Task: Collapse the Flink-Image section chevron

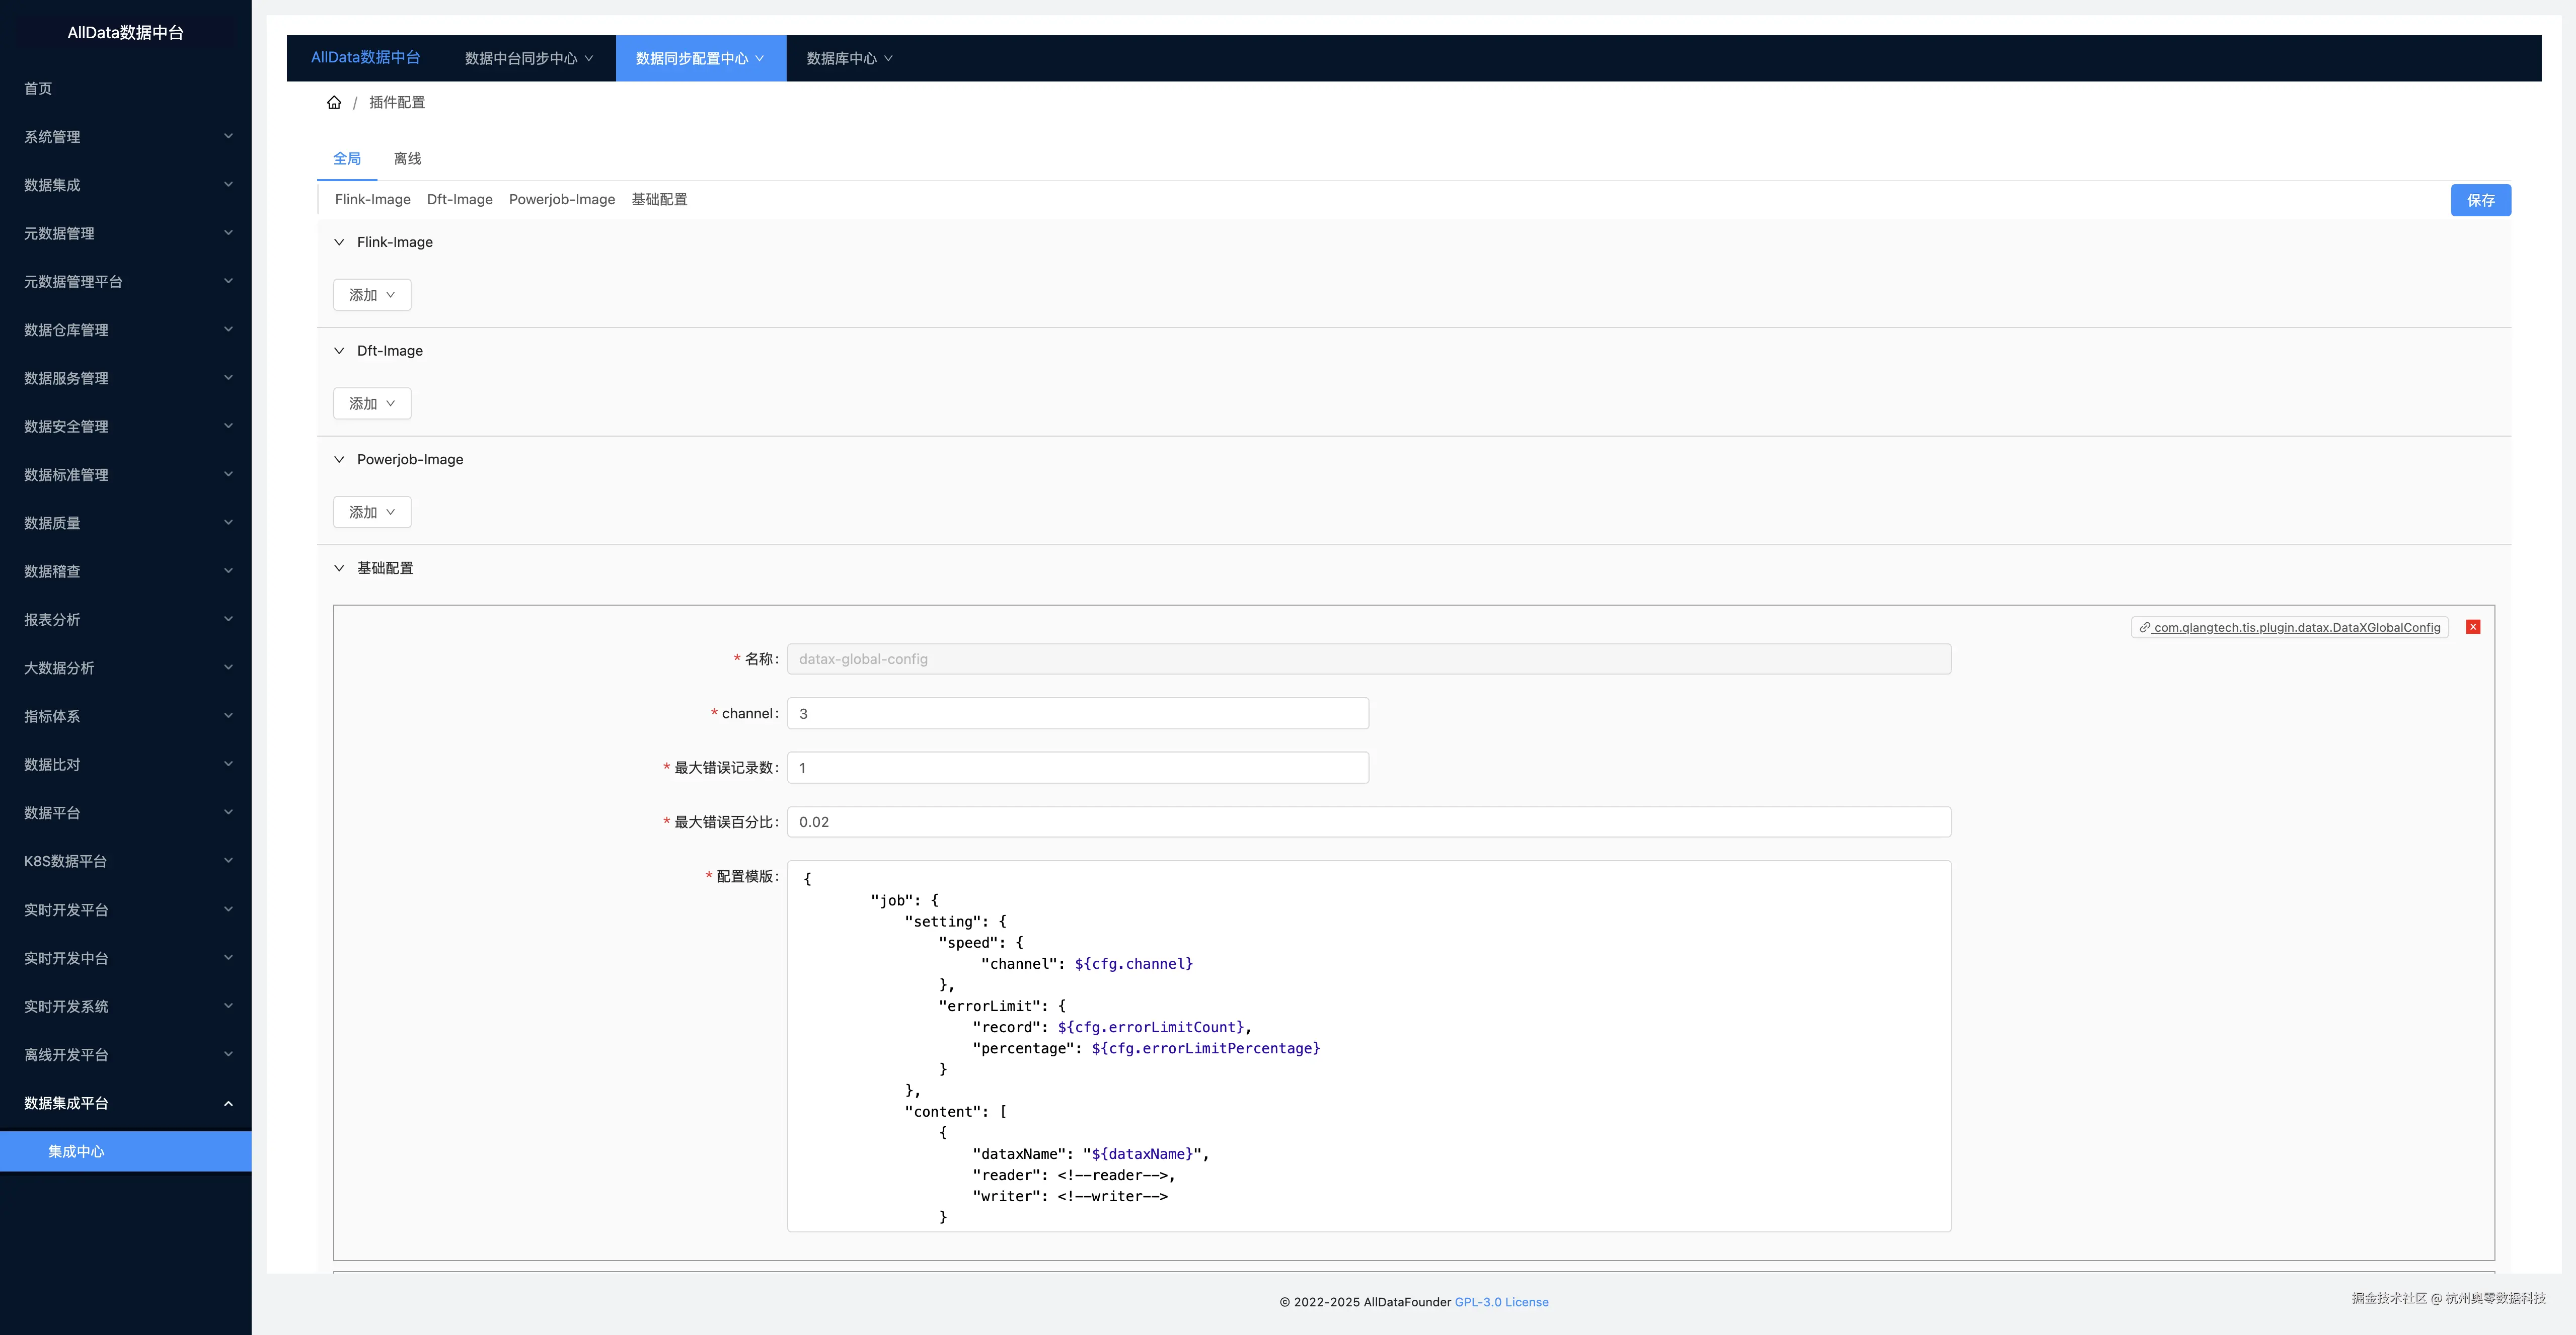Action: 339,242
